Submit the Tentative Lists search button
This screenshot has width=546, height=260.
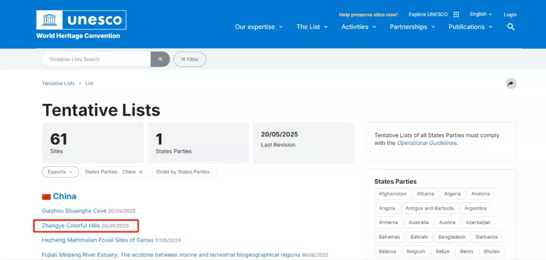click(160, 59)
